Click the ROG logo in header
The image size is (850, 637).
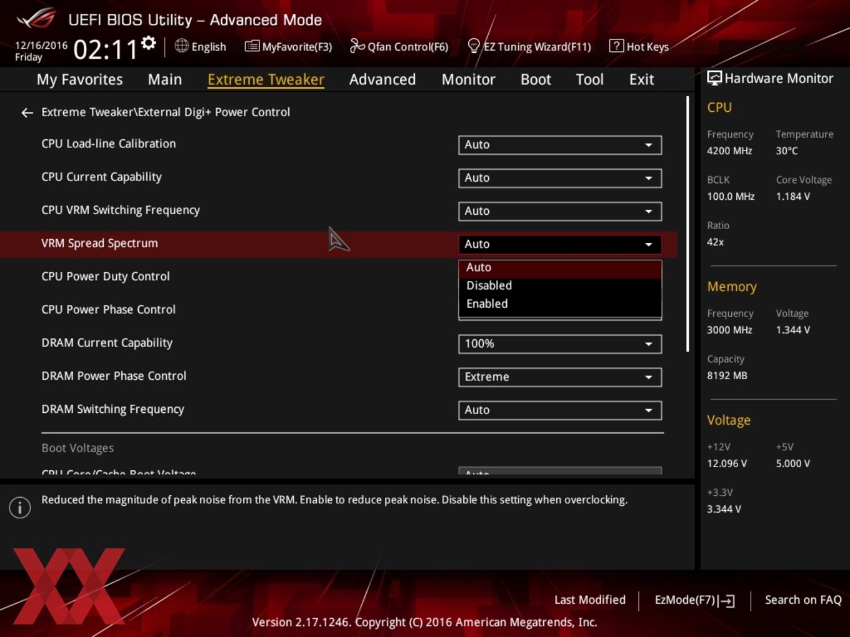pyautogui.click(x=36, y=19)
